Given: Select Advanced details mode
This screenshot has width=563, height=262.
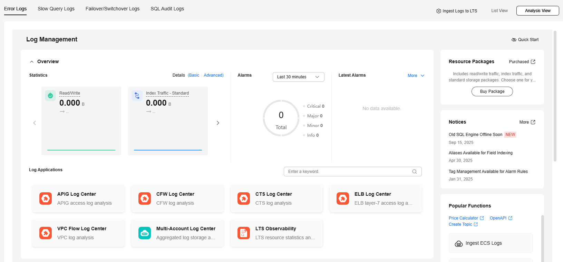Looking at the screenshot, I should pos(213,75).
